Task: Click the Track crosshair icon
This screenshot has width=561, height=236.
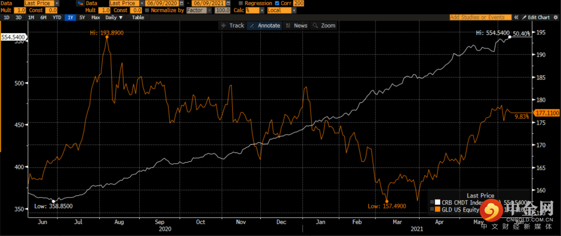Action: coord(223,25)
